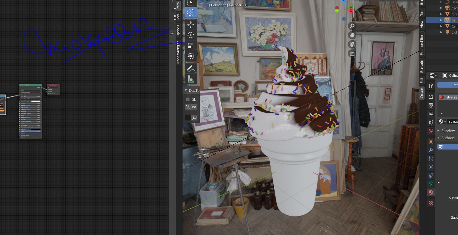Click the Roughness slider on Principled BSDF
Viewport: 458px width, 235px height.
30,109
